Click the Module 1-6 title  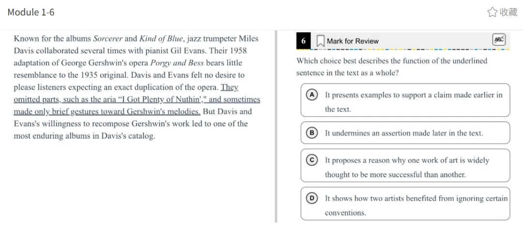click(x=31, y=12)
